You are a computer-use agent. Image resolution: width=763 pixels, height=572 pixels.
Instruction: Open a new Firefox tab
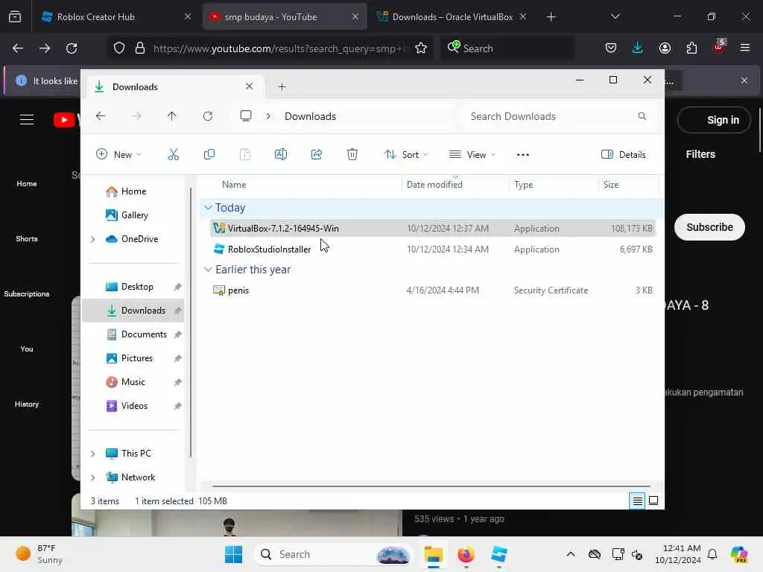point(551,17)
